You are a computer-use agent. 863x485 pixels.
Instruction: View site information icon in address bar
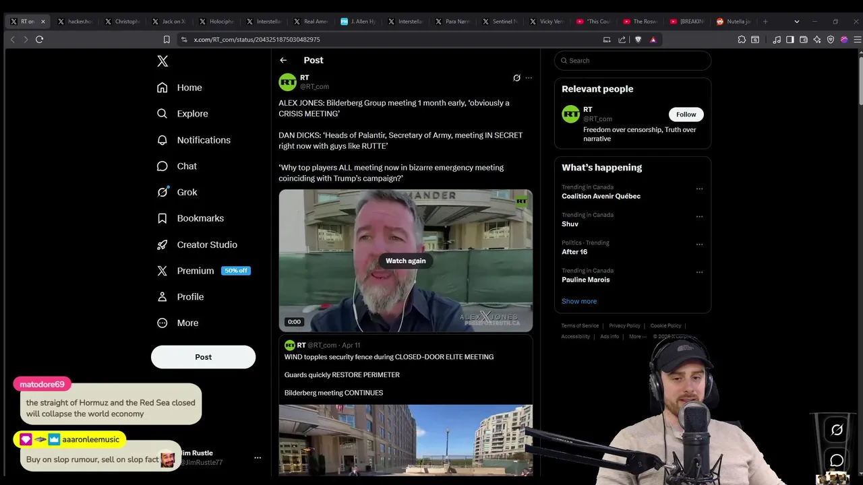click(184, 40)
